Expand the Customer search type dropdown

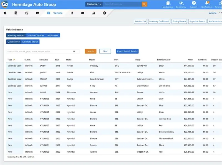(94, 4)
